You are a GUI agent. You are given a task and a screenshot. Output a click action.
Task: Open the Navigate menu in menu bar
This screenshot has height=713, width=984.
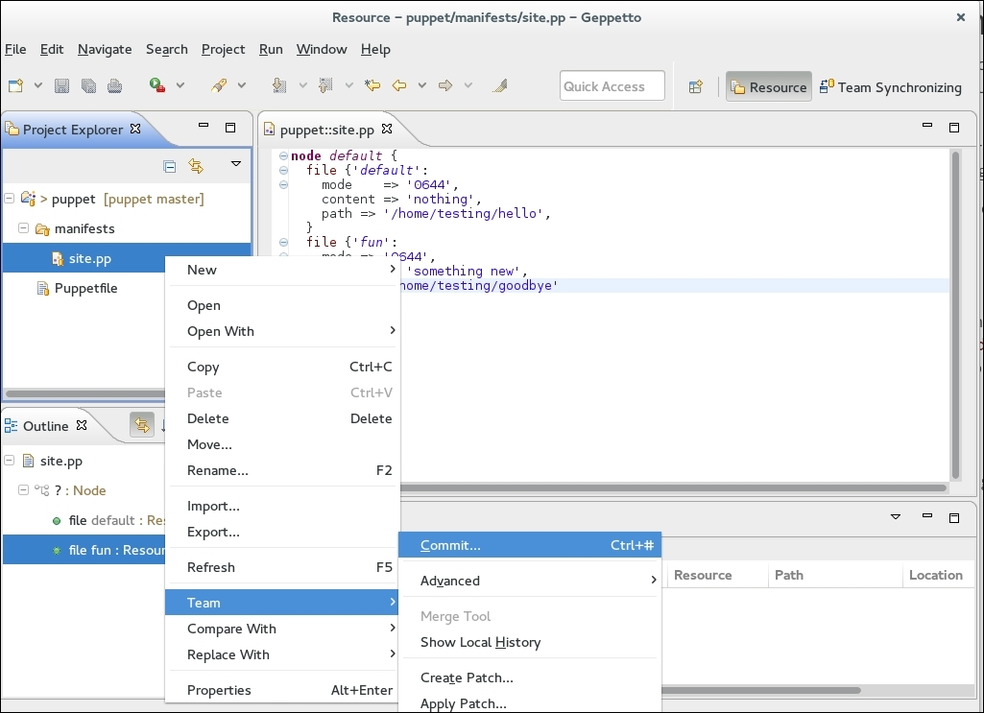coord(105,49)
